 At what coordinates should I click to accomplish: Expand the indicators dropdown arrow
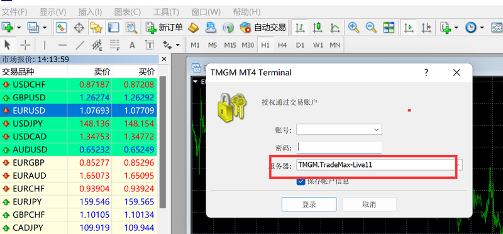click(x=456, y=28)
